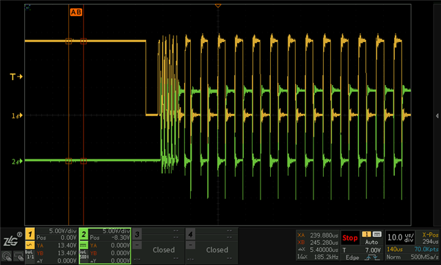Viewport: 441px width, 265px height.
Task: Click channel 2 DC coupling icon
Action: 83,245
